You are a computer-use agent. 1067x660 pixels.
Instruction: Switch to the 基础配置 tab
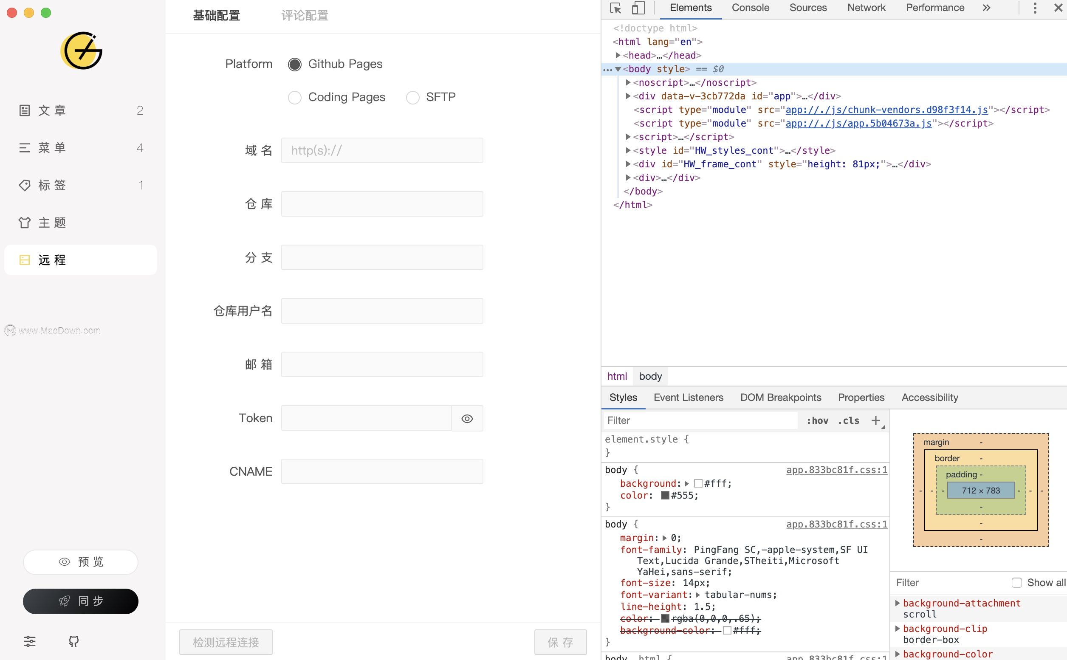click(x=217, y=16)
